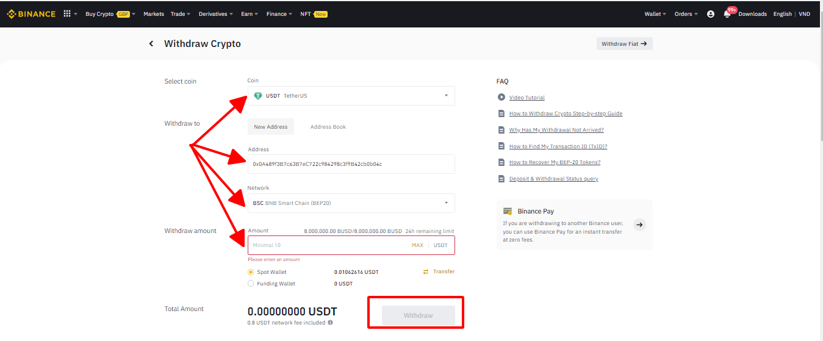
Task: Select the Spot Wallet radio button
Action: (251, 272)
